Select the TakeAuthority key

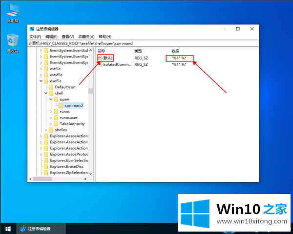tap(72, 124)
